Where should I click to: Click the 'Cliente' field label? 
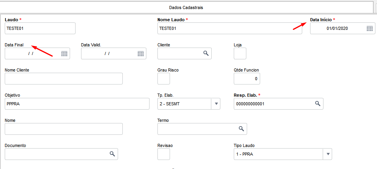tap(163, 45)
